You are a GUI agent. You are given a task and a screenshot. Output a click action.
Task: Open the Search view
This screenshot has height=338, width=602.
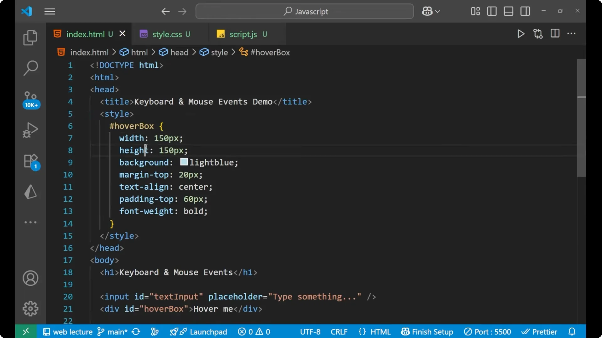pos(30,68)
